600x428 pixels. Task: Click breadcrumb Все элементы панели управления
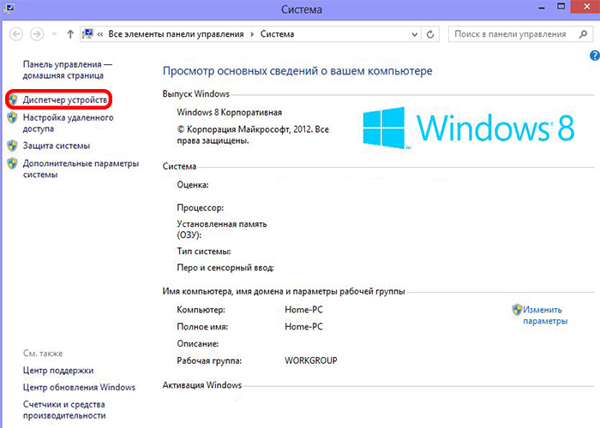pyautogui.click(x=176, y=34)
